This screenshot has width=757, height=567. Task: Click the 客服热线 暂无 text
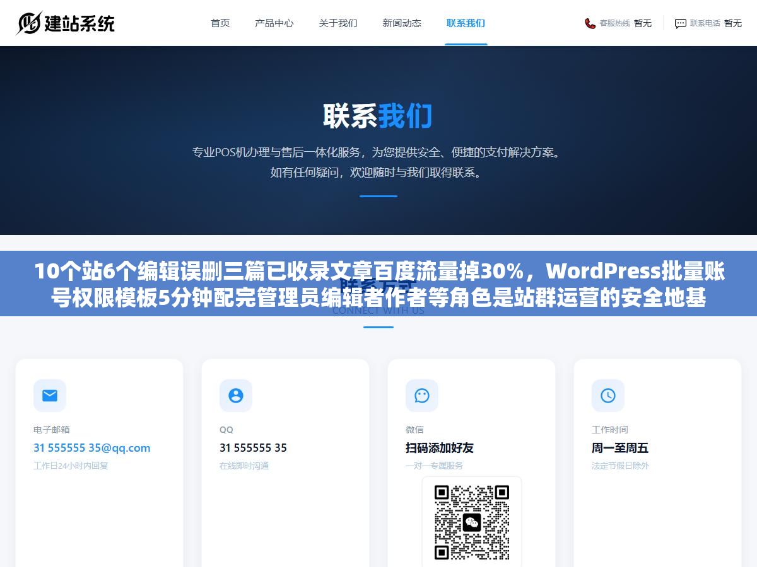[x=625, y=23]
